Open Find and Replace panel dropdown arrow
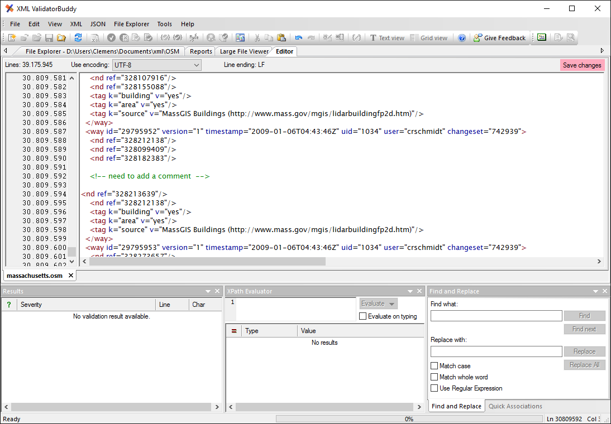 pos(595,291)
